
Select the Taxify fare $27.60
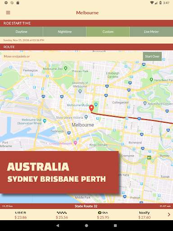tap(144, 215)
